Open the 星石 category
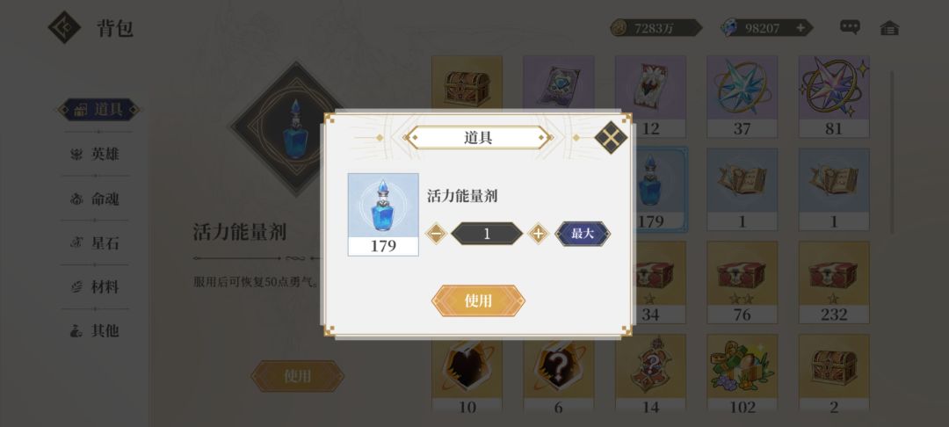The height and width of the screenshot is (427, 949). 97,243
